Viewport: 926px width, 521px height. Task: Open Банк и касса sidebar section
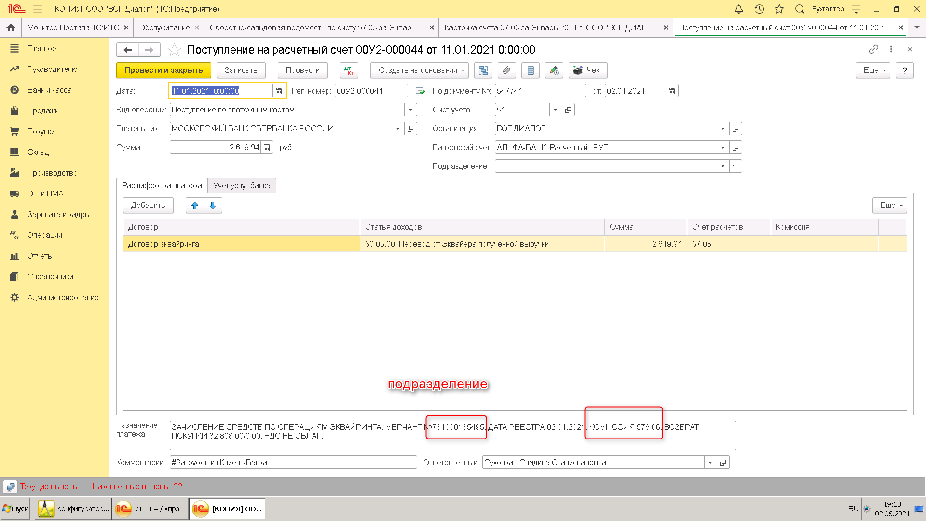(x=49, y=90)
